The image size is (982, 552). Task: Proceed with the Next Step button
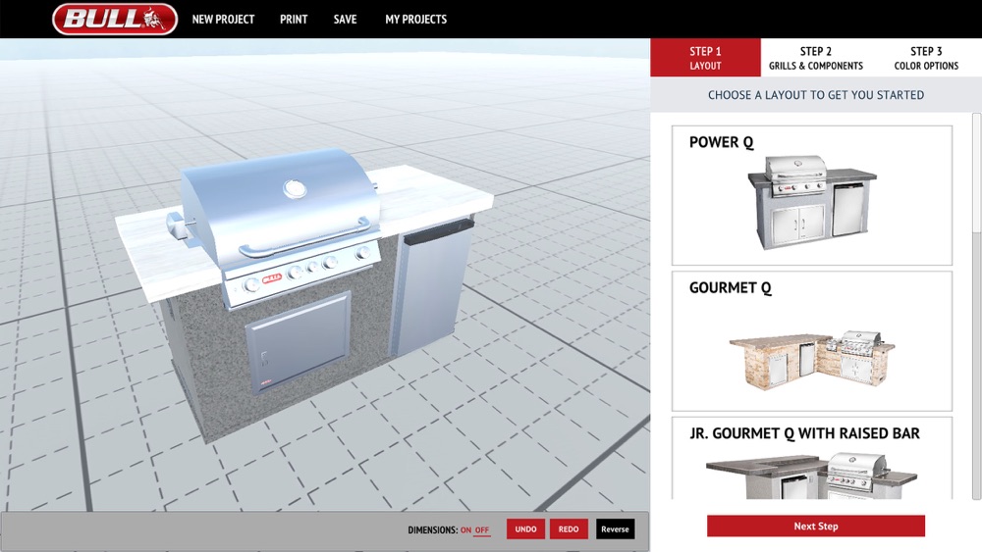pyautogui.click(x=815, y=526)
